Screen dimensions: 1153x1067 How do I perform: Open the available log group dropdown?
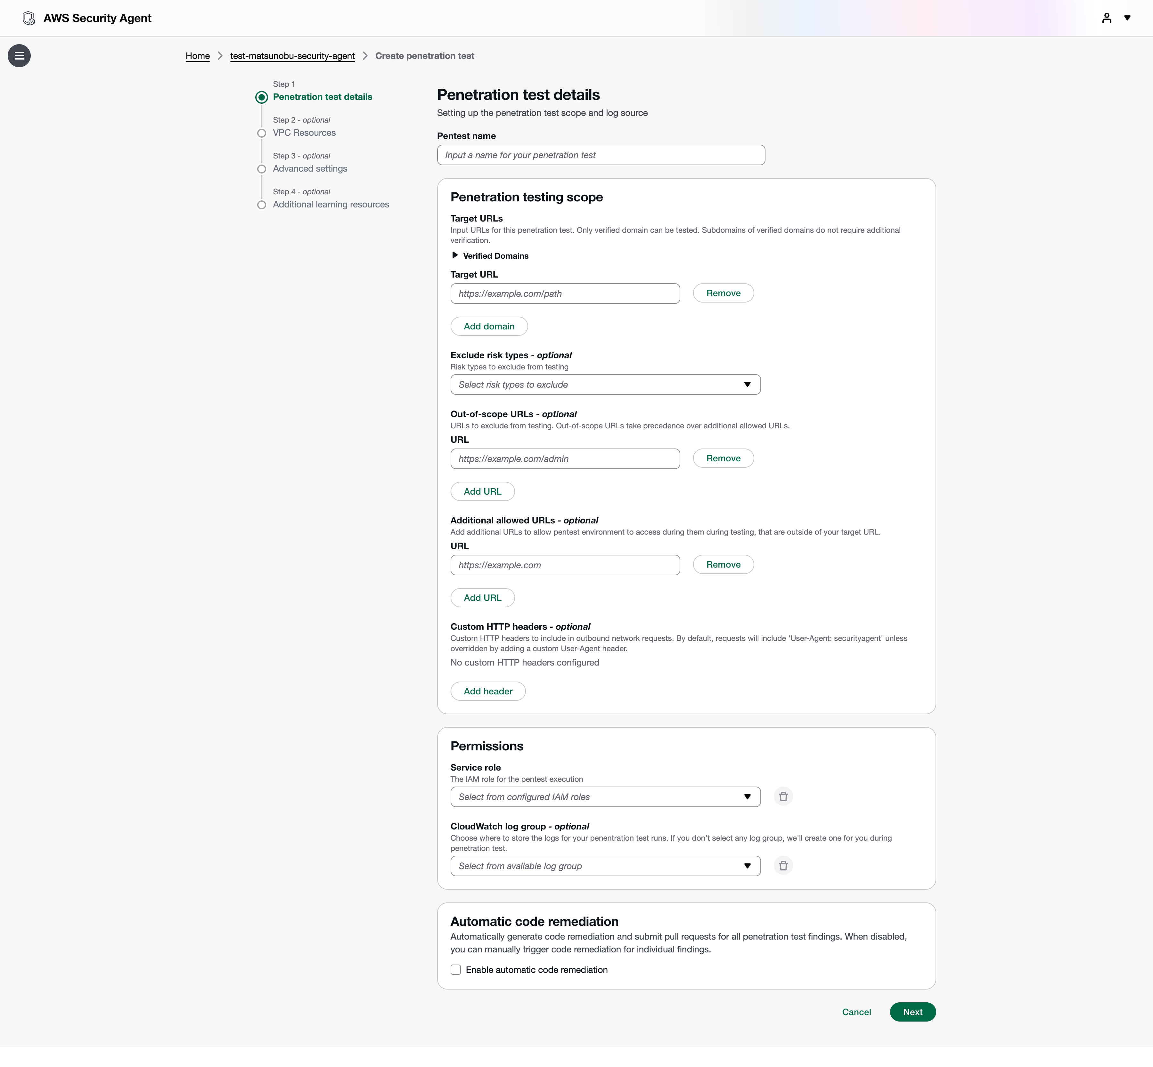605,866
